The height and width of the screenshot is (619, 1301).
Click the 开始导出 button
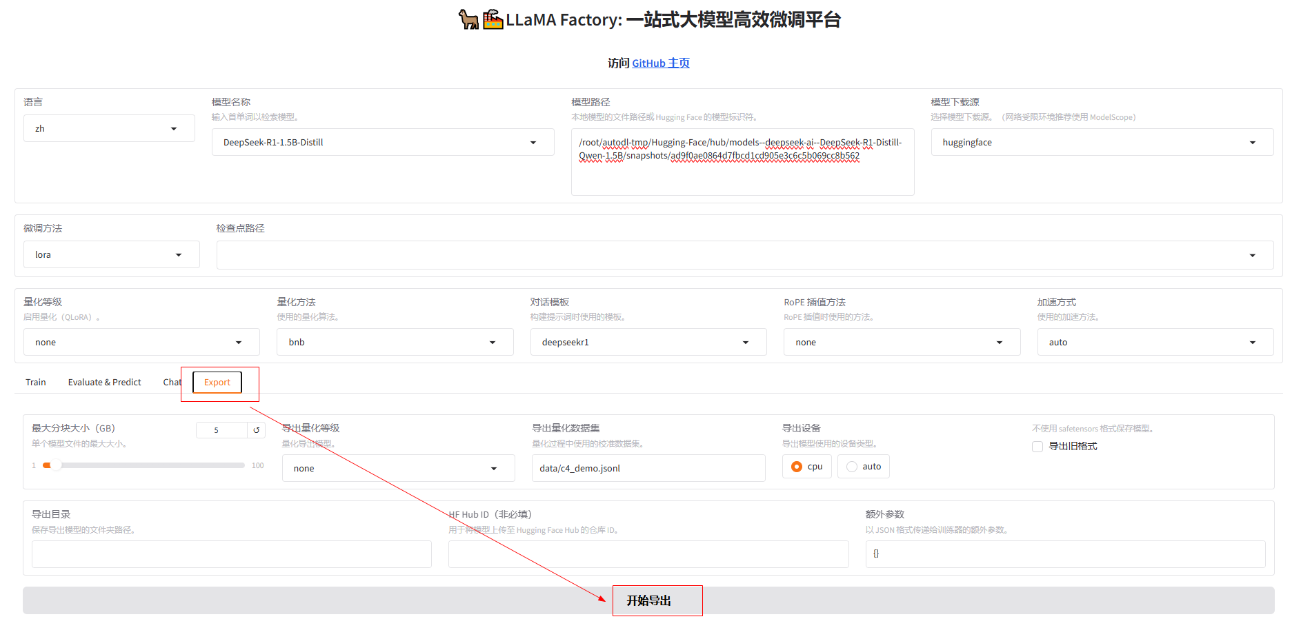pos(648,600)
